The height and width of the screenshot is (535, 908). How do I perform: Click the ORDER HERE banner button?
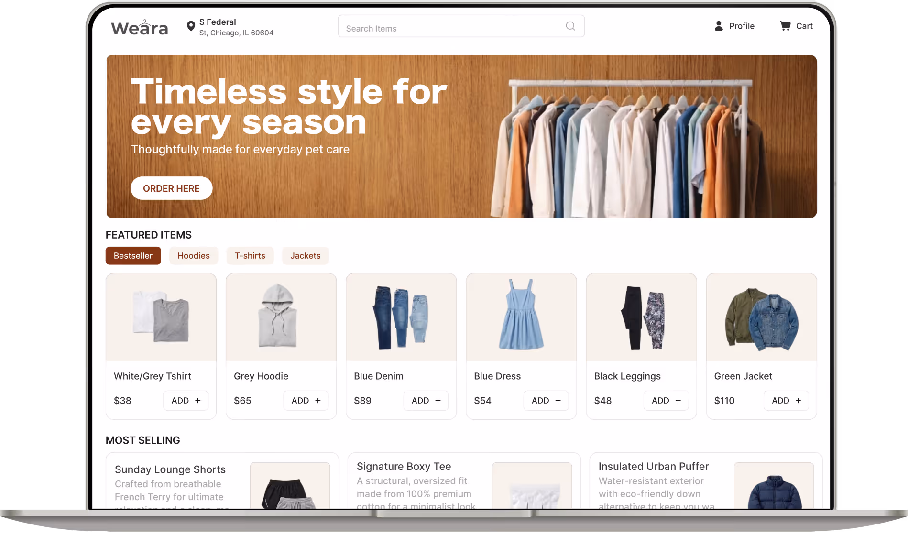point(172,188)
